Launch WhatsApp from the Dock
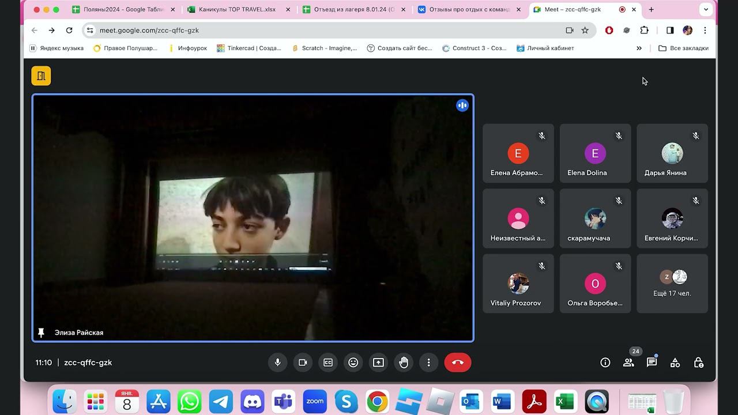This screenshot has width=738, height=415. (x=190, y=401)
